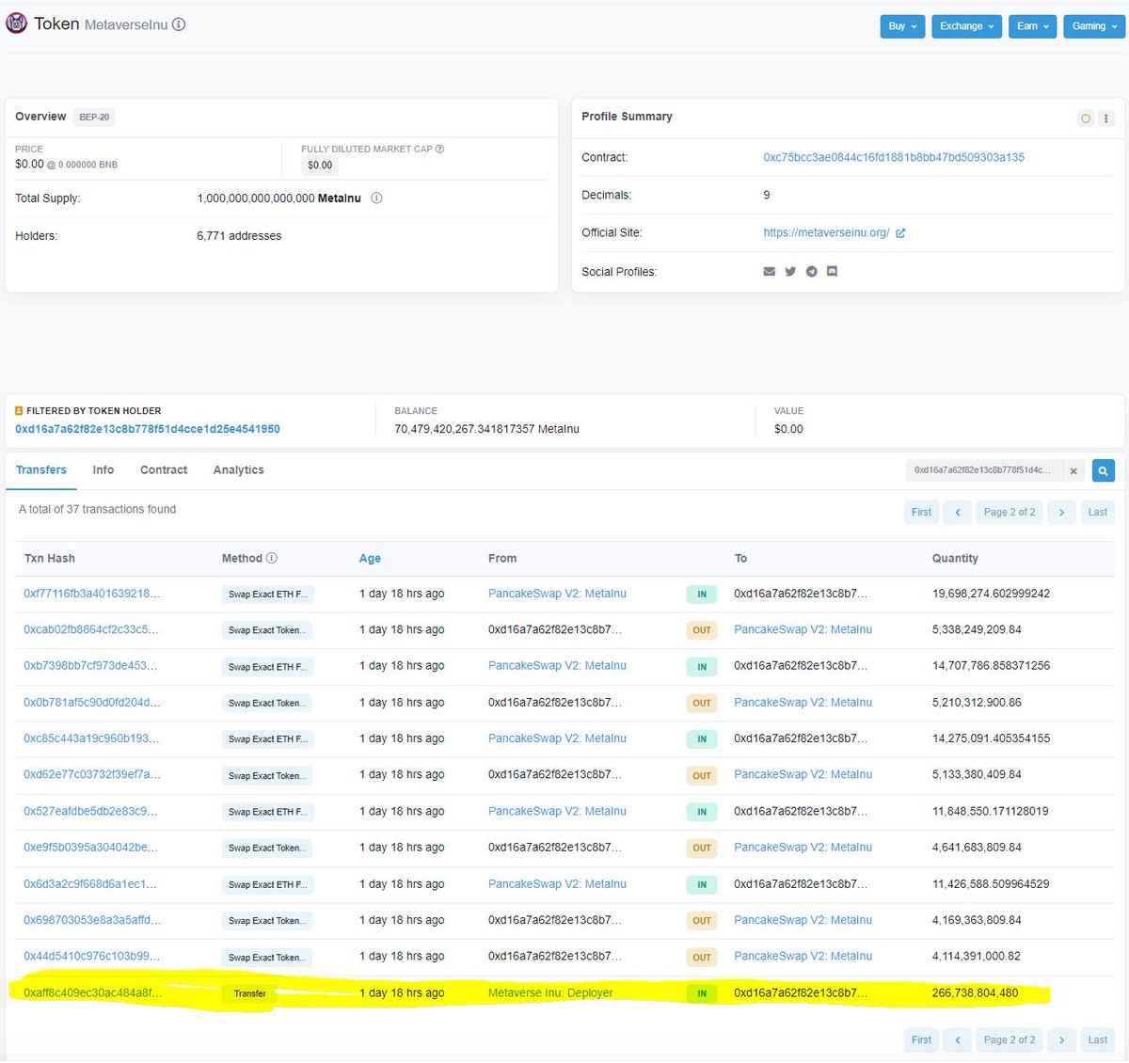Click the Transfer method badge in last row
This screenshot has width=1129, height=1063.
click(249, 993)
